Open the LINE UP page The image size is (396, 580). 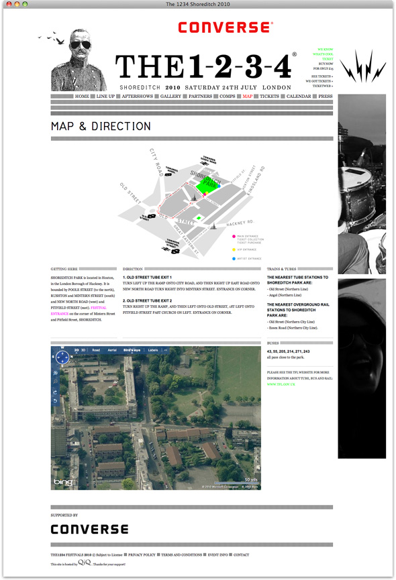click(x=105, y=96)
